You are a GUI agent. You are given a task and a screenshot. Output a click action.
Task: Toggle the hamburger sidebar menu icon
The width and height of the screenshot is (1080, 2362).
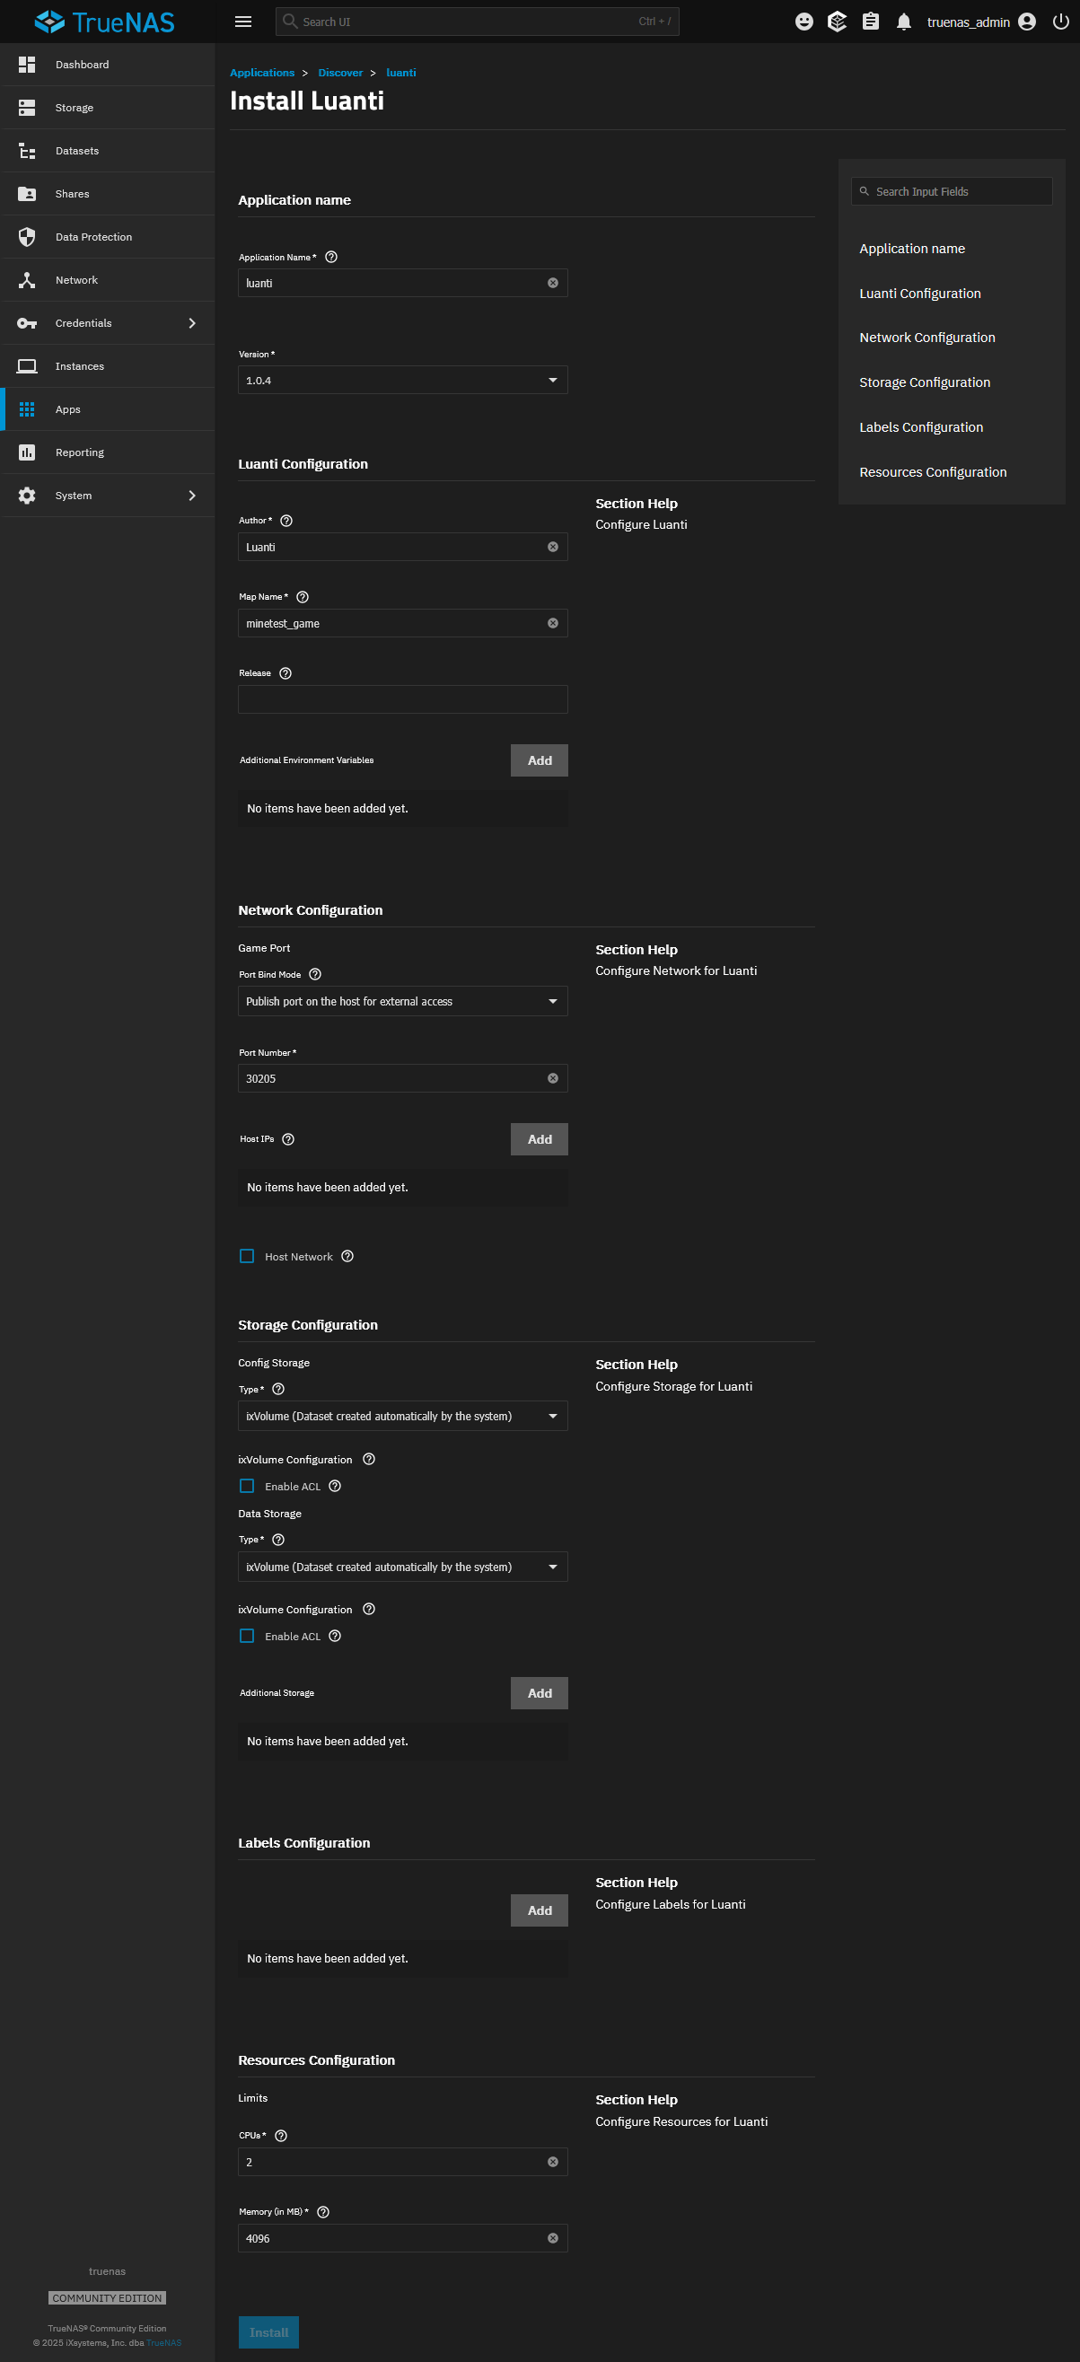click(x=243, y=22)
